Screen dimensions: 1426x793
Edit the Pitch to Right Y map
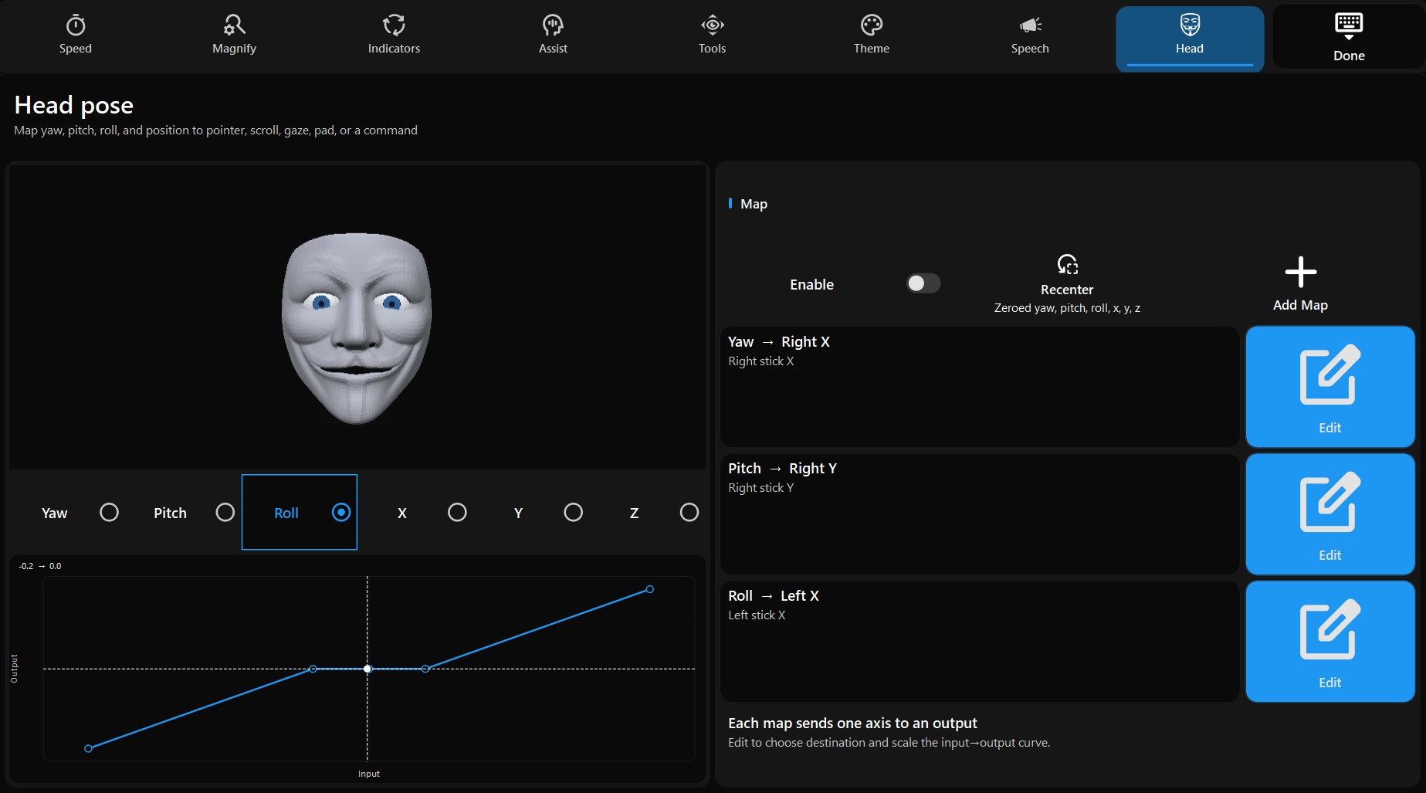click(x=1330, y=514)
